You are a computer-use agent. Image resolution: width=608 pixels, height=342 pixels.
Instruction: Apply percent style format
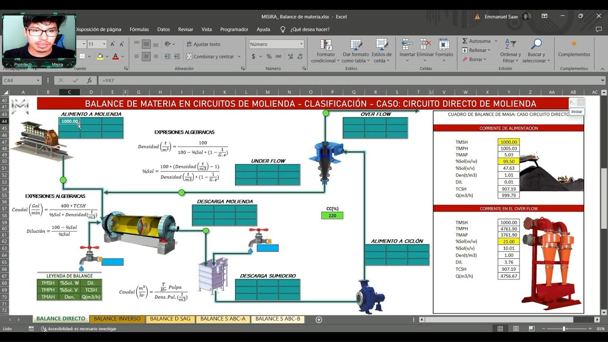point(269,57)
